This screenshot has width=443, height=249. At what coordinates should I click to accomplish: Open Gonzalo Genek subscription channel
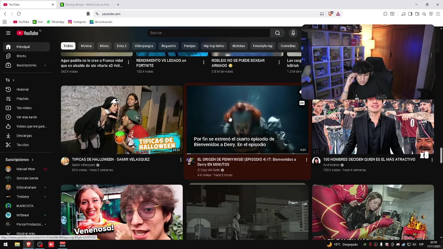[x=26, y=178]
